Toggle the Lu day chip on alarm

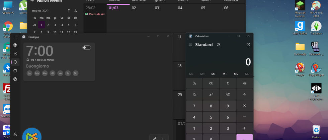pos(29,73)
